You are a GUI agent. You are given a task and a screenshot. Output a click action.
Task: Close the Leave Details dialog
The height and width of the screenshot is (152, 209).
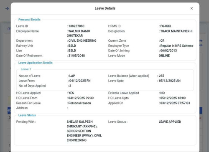(191, 8)
